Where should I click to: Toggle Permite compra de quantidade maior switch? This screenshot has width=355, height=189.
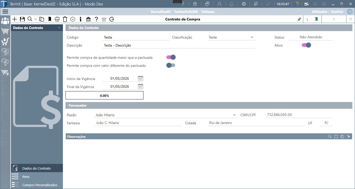coord(171,57)
